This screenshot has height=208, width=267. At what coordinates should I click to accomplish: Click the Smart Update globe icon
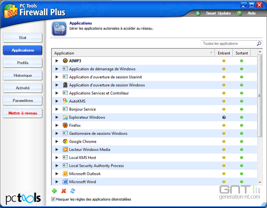pyautogui.click(x=198, y=13)
